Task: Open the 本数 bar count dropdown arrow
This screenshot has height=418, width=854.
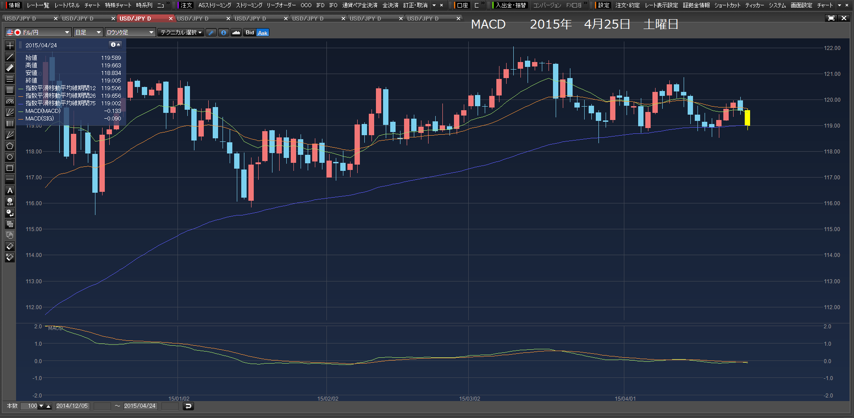Action: 41,406
